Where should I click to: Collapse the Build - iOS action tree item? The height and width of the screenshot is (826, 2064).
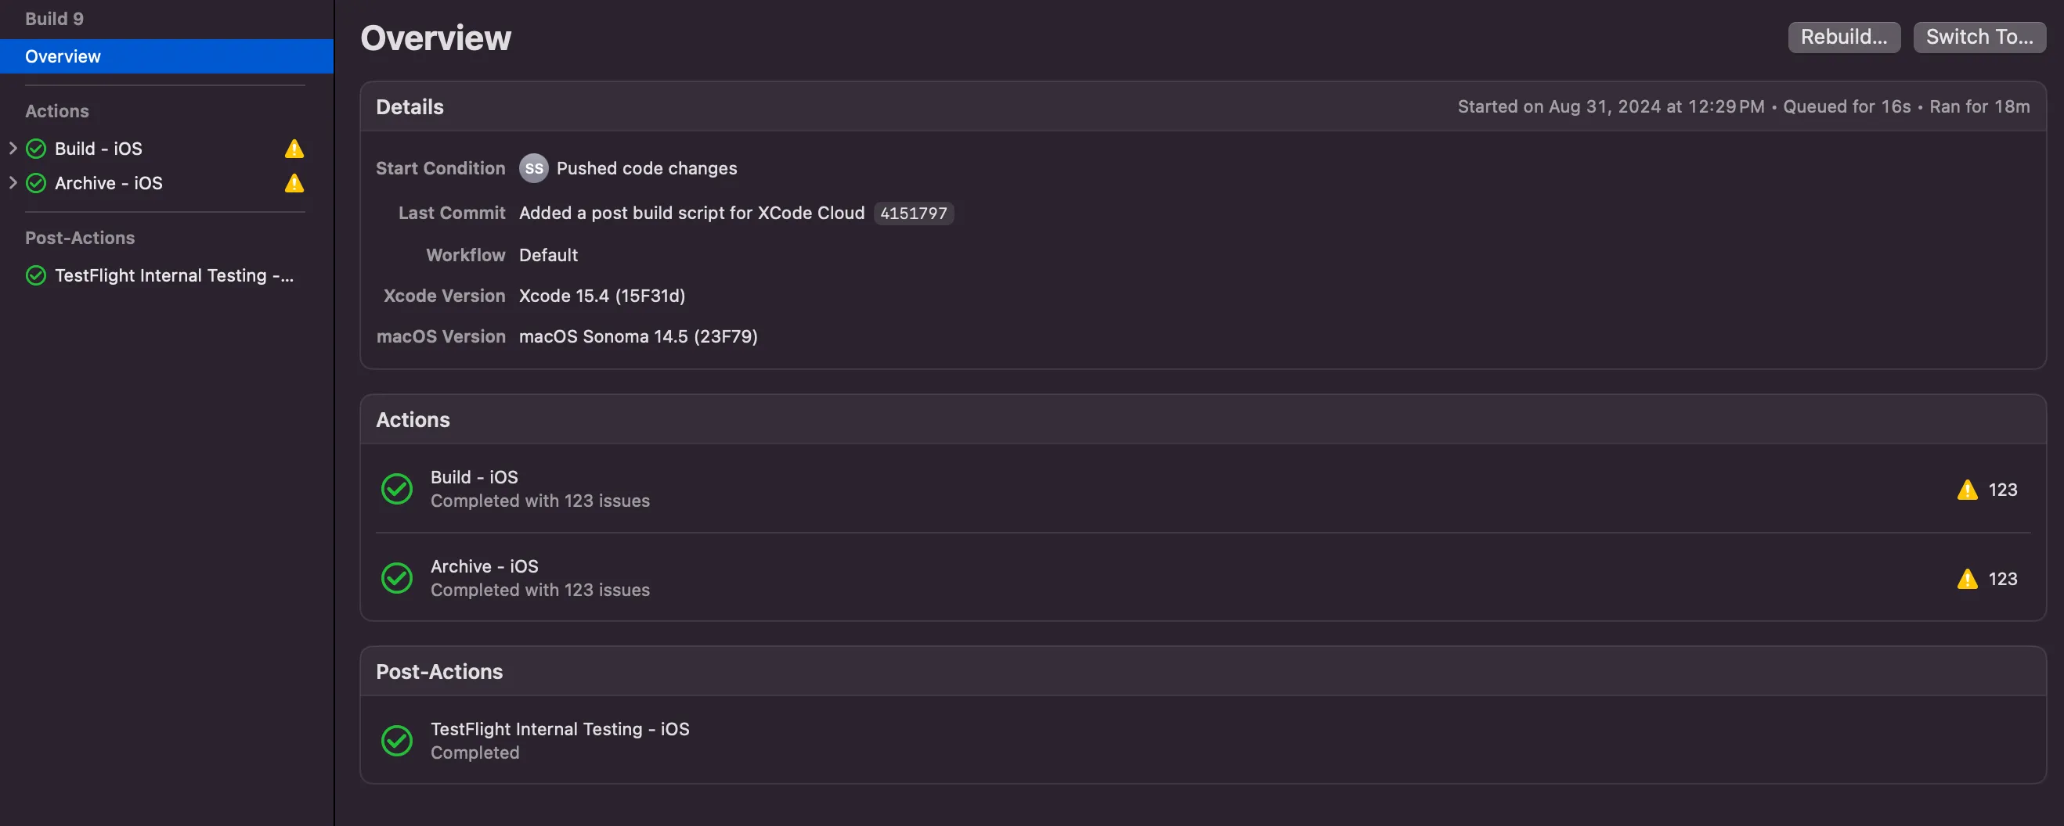coord(12,148)
